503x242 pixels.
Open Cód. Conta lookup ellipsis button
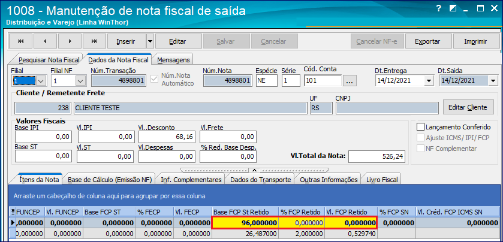[350, 81]
